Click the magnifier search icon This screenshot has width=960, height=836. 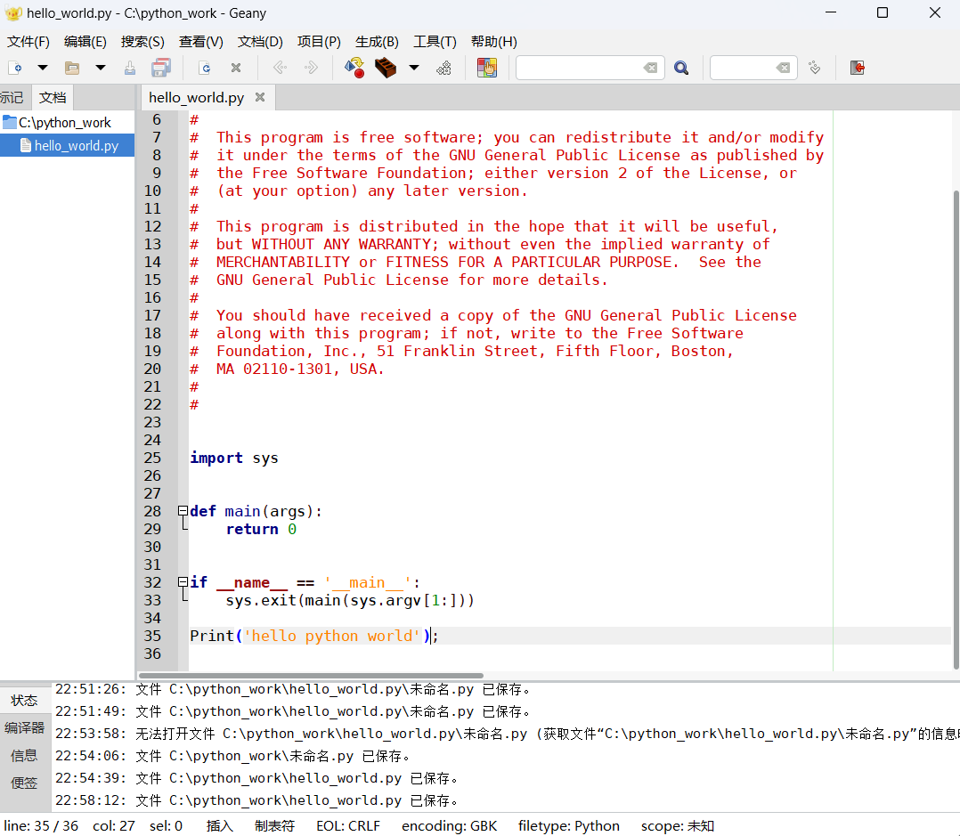point(681,68)
